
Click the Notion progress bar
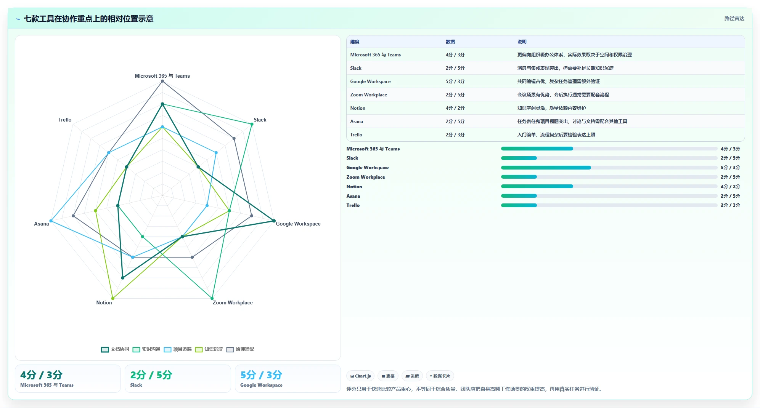point(609,186)
